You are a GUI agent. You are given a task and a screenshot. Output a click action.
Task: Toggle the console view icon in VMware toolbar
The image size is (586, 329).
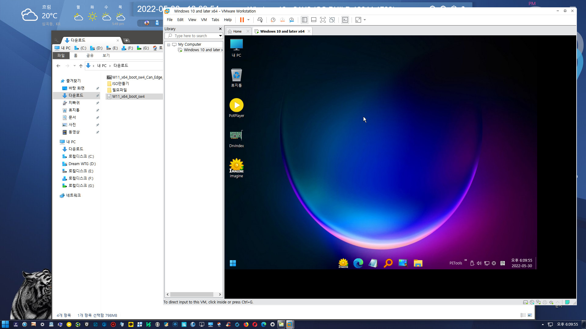point(345,20)
